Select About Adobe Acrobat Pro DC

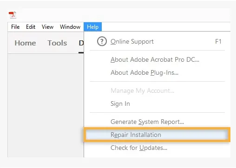157,59
